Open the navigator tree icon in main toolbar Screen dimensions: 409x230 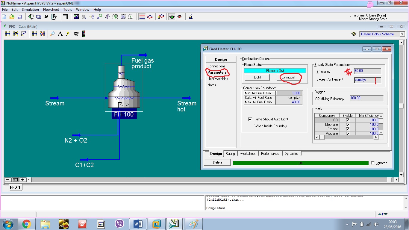pos(54,17)
